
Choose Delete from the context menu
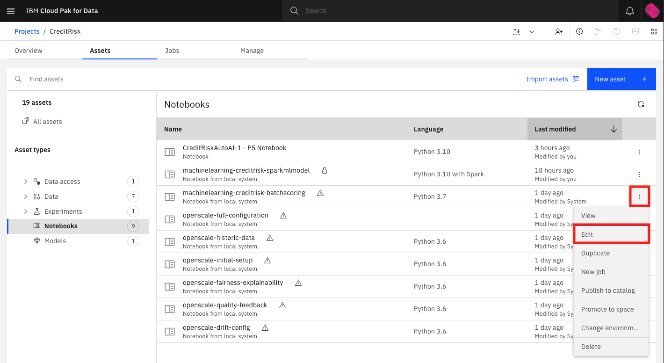point(611,347)
